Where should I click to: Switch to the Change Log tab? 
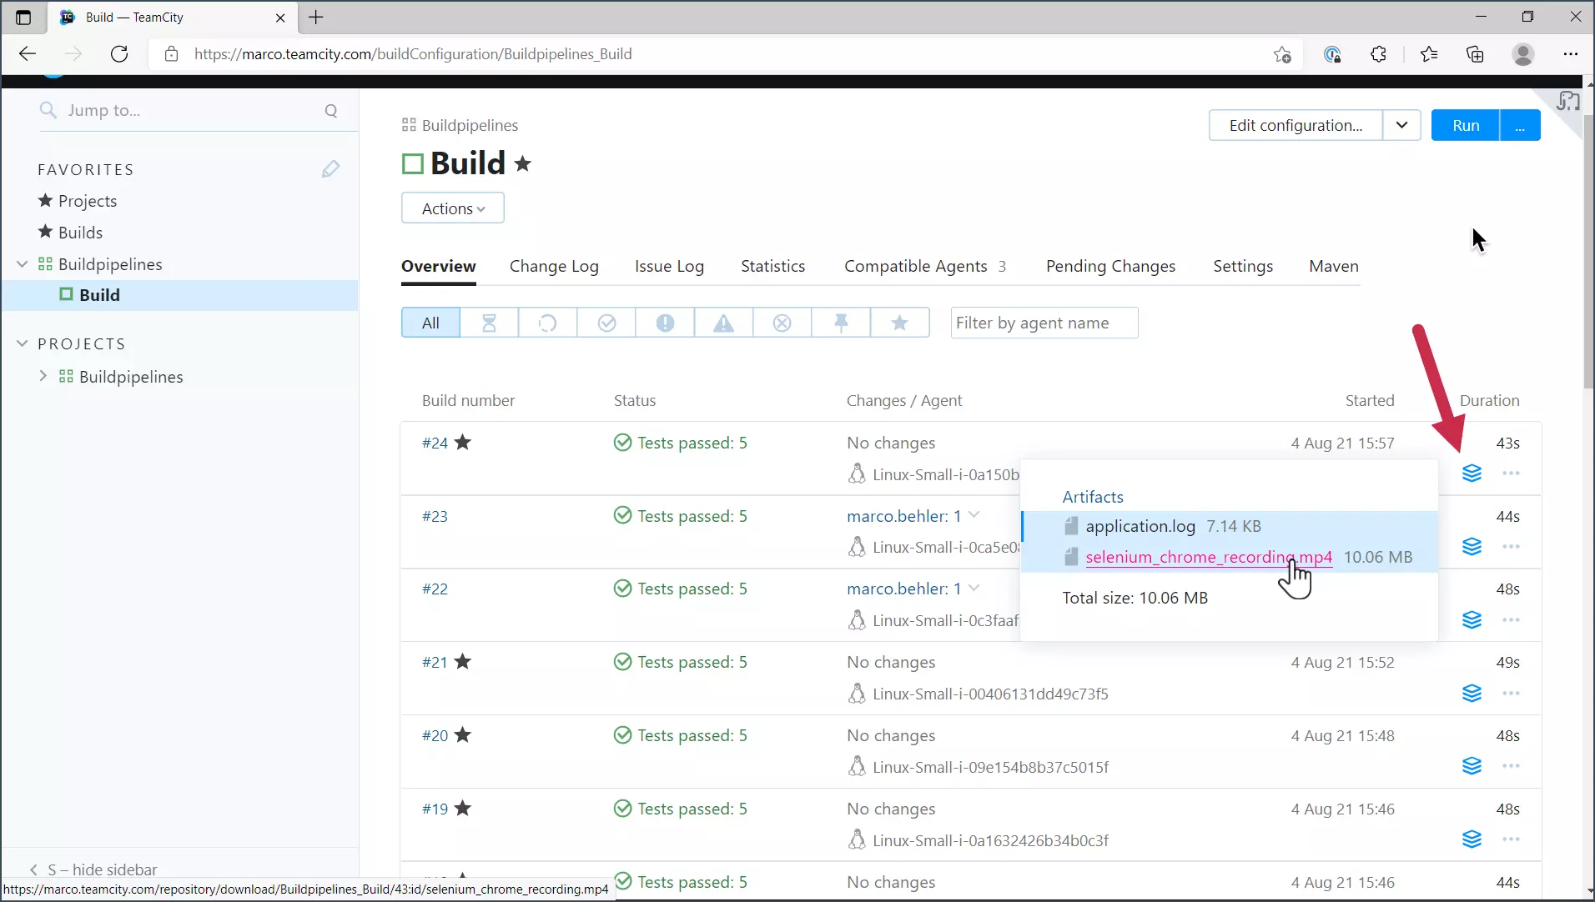(x=554, y=267)
